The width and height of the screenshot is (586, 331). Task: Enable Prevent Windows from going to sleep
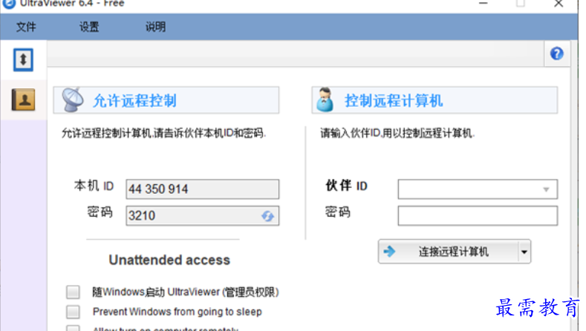tap(73, 312)
